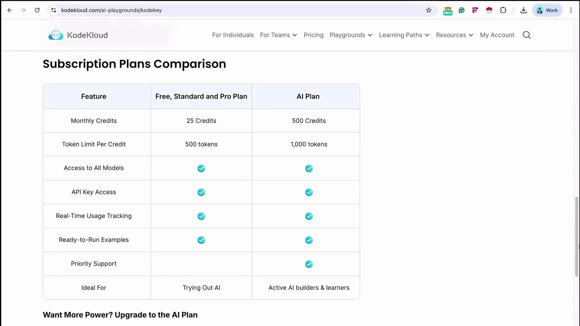Viewport: 580px width, 326px height.
Task: Select the Real-Time Usage Tracking label
Action: tap(94, 216)
